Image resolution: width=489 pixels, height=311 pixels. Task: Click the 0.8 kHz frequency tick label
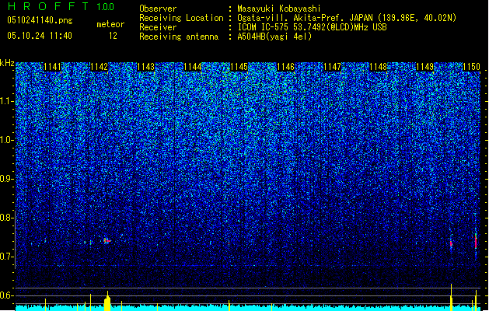click(6, 218)
